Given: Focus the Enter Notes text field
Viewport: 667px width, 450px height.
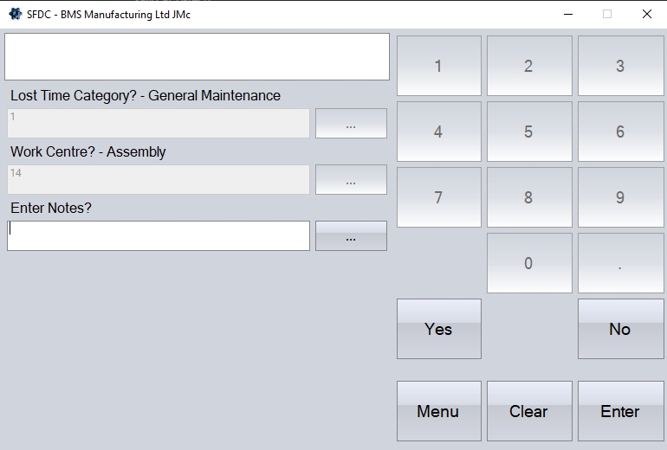Looking at the screenshot, I should [x=159, y=236].
